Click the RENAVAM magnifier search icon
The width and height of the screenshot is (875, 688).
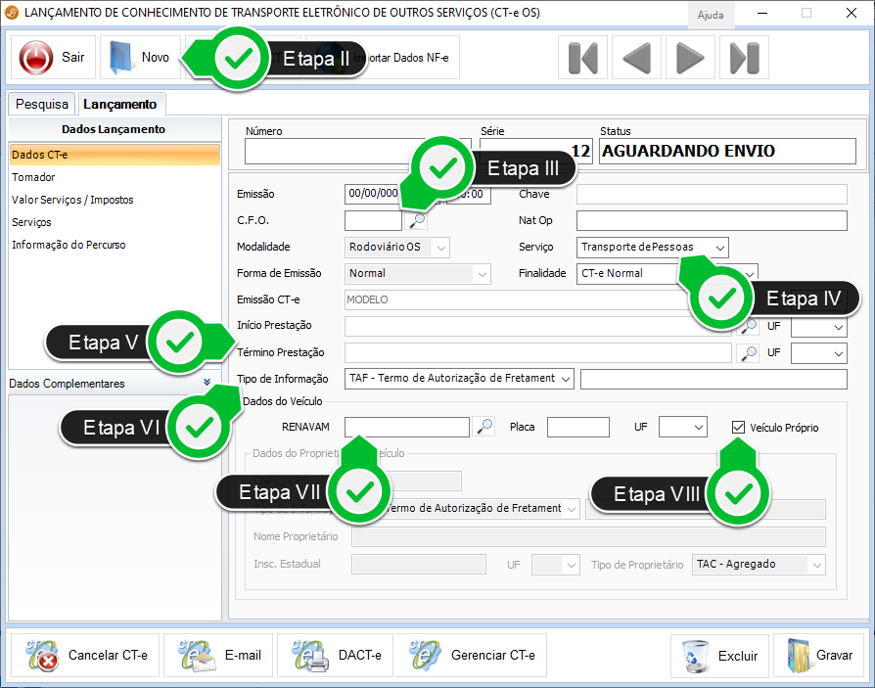coord(484,427)
